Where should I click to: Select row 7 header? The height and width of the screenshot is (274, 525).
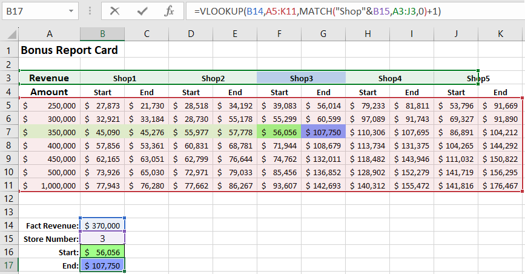[x=9, y=132]
